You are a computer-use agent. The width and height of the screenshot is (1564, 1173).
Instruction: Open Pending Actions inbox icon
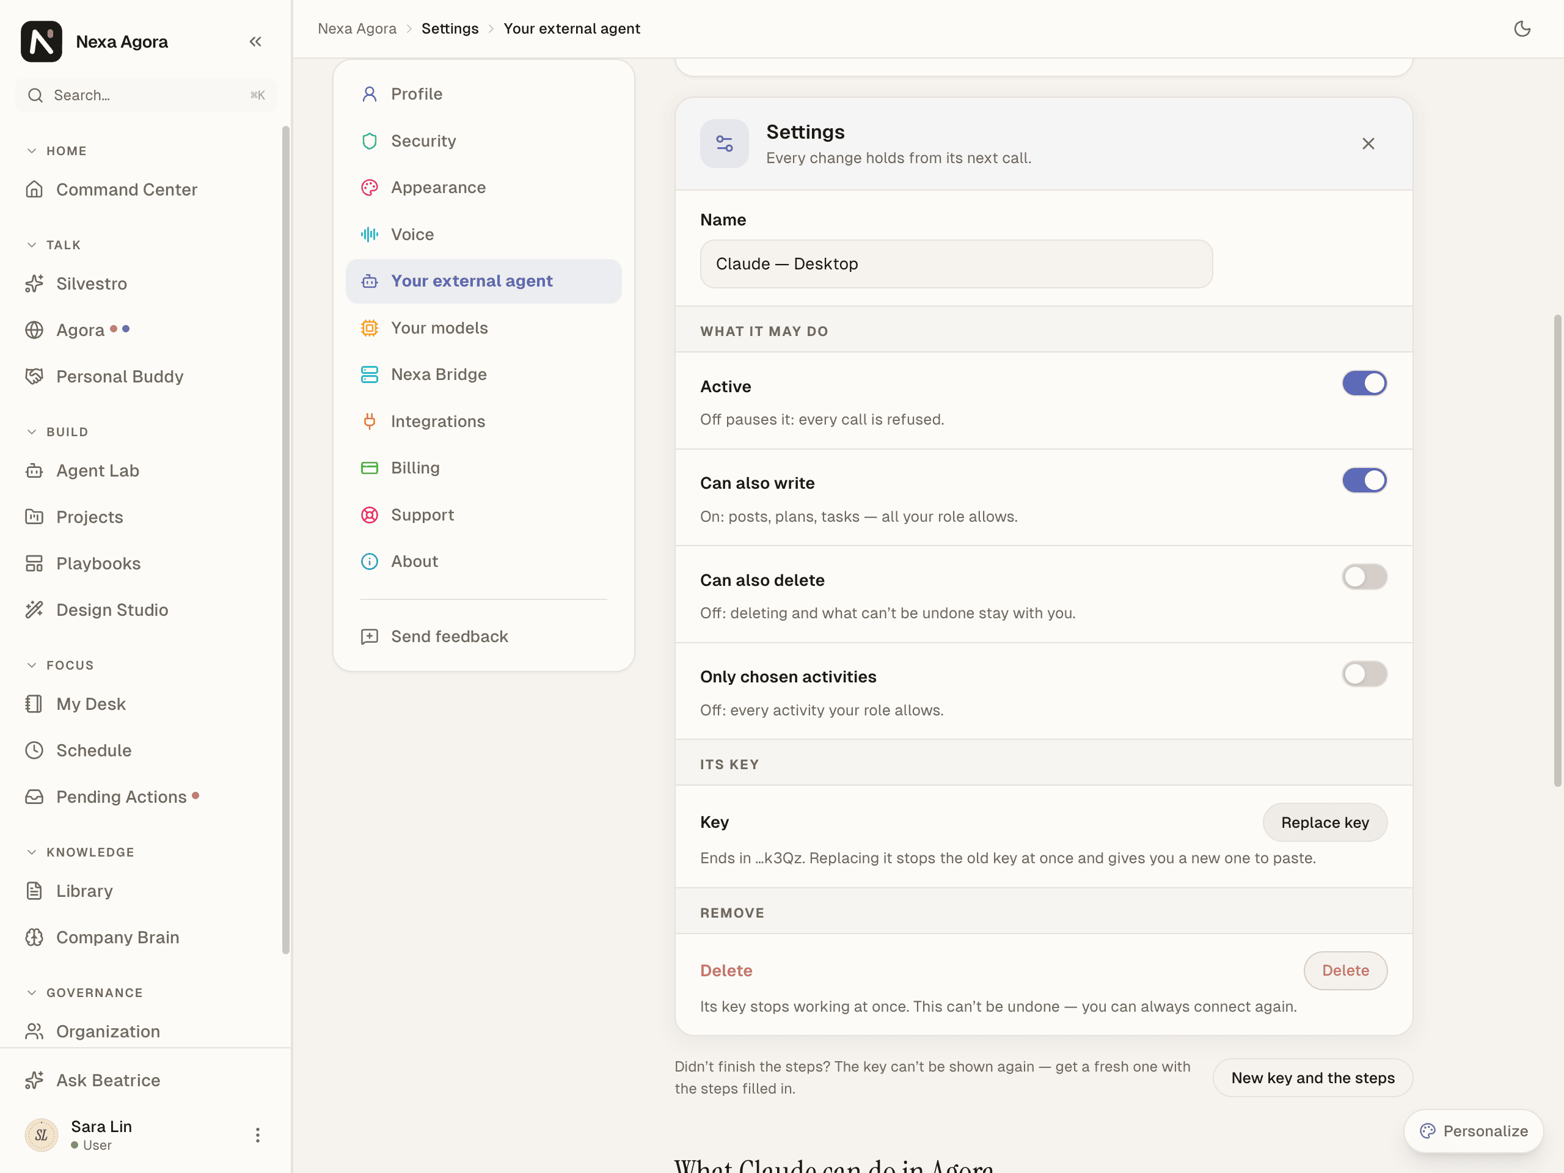click(34, 797)
